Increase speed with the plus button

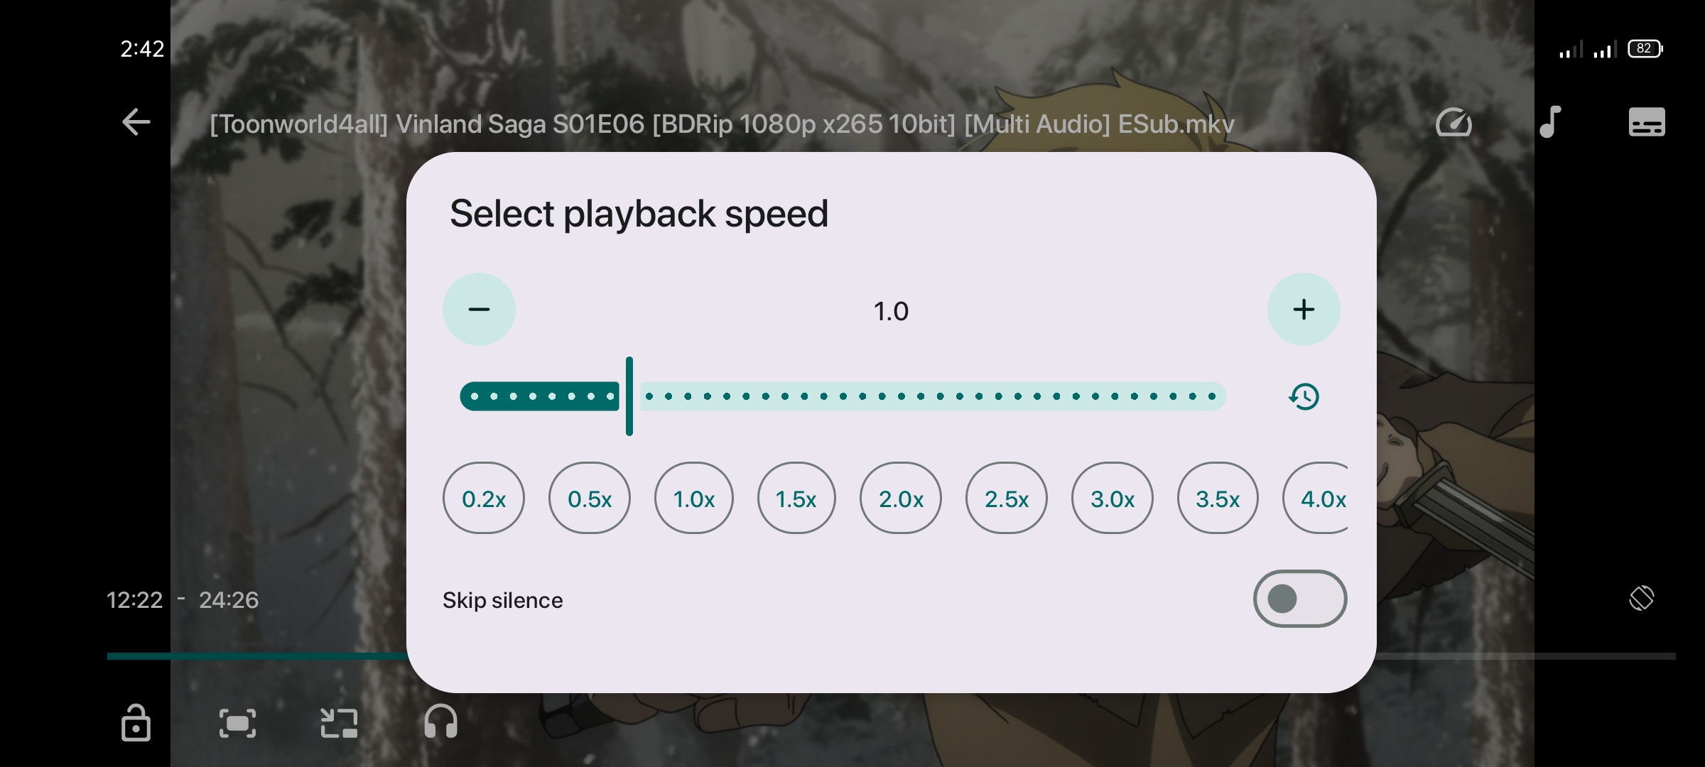[1304, 310]
